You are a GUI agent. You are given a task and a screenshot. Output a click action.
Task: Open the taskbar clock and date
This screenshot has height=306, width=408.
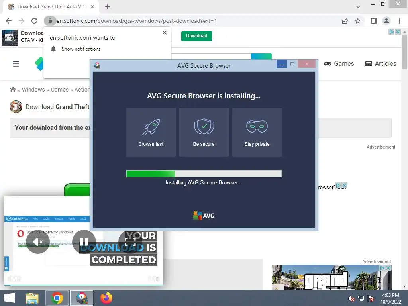(x=391, y=298)
